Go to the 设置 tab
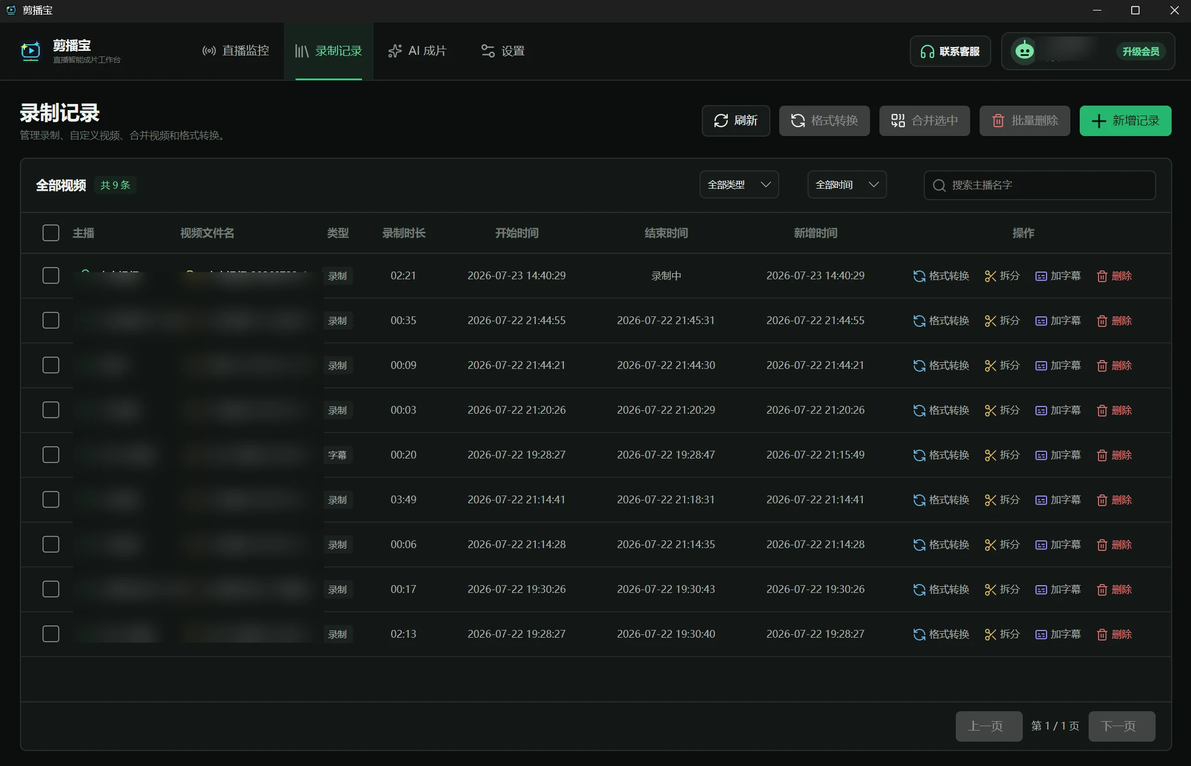Image resolution: width=1191 pixels, height=766 pixels. coord(503,51)
